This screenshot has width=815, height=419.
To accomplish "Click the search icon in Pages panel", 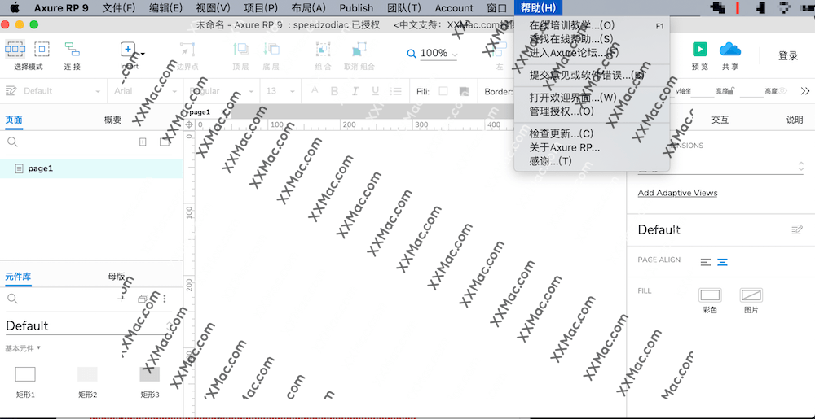I will pyautogui.click(x=12, y=142).
